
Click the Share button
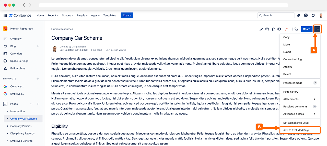click(x=307, y=29)
